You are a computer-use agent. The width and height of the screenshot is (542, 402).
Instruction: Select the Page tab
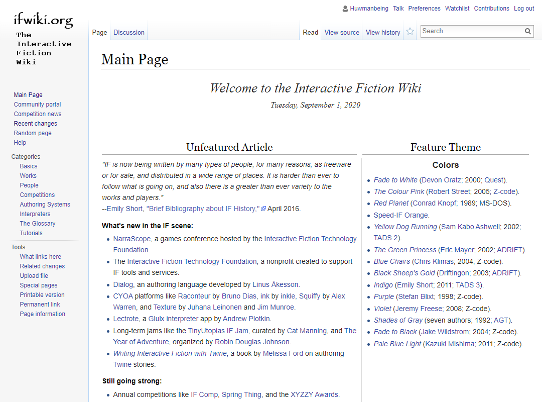[x=99, y=32]
